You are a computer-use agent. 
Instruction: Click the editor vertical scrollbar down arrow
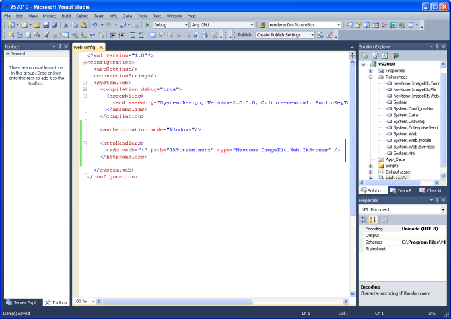(x=353, y=294)
